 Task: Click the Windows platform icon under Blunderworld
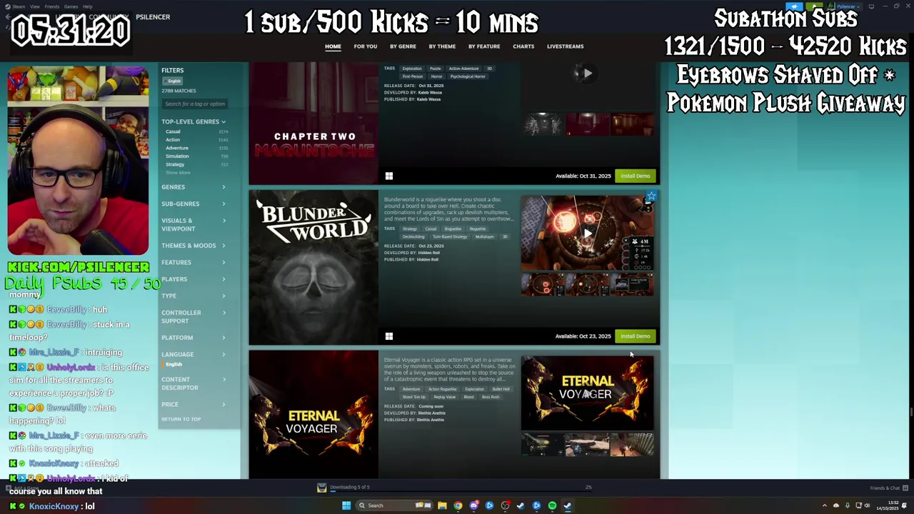coord(388,336)
